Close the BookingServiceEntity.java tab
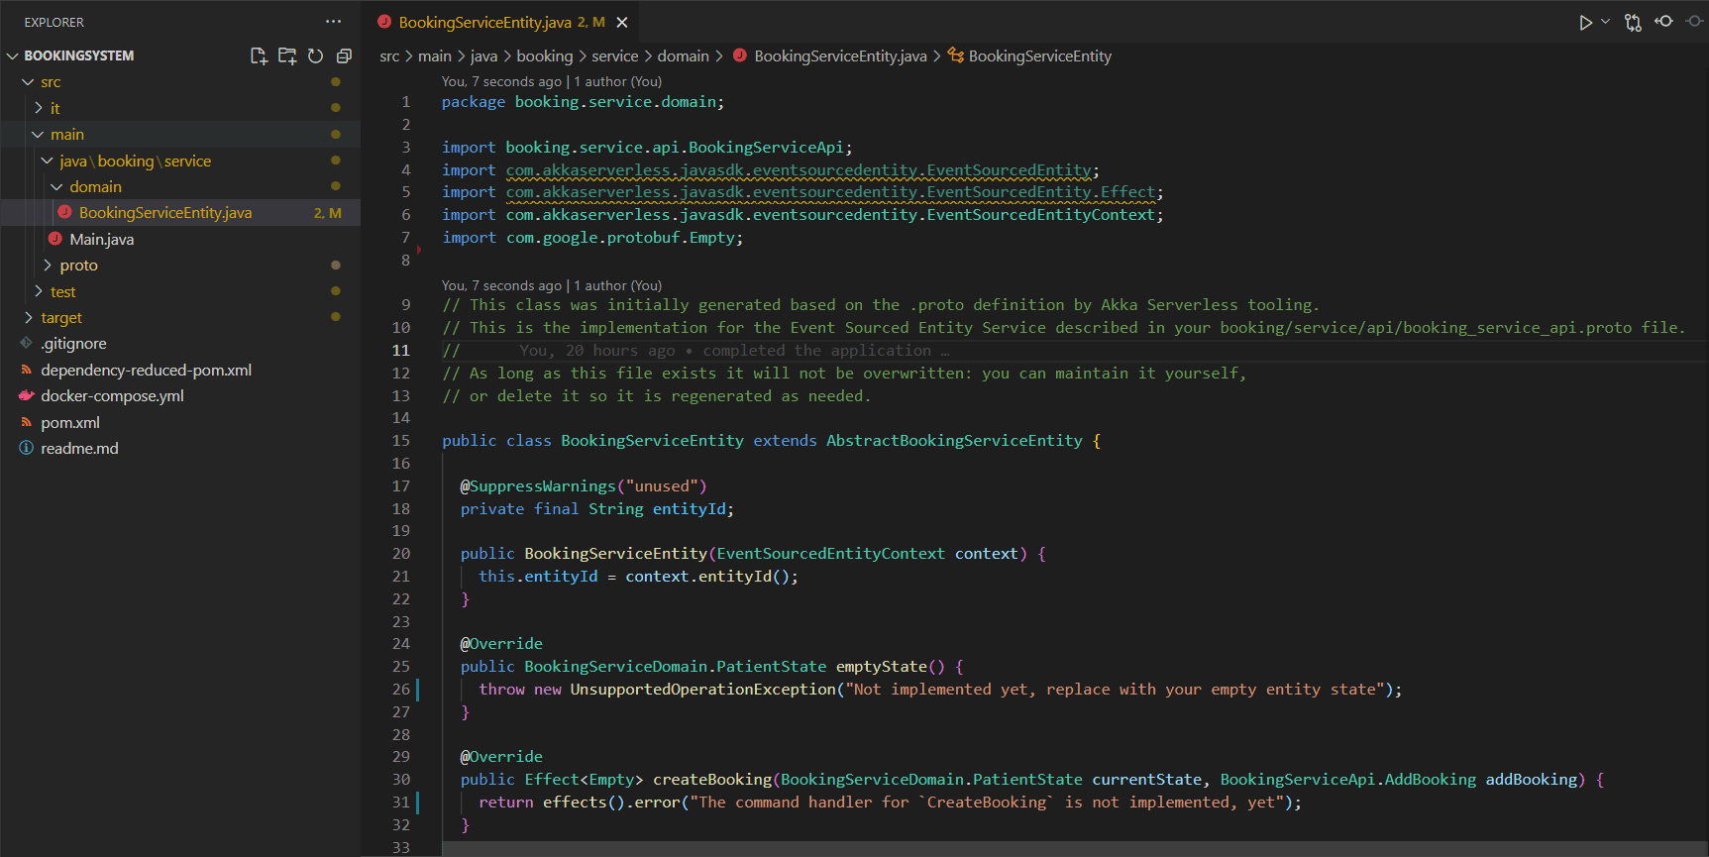This screenshot has width=1709, height=857. [x=622, y=22]
